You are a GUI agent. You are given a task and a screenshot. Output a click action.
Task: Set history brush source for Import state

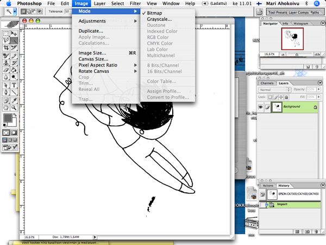click(x=262, y=205)
